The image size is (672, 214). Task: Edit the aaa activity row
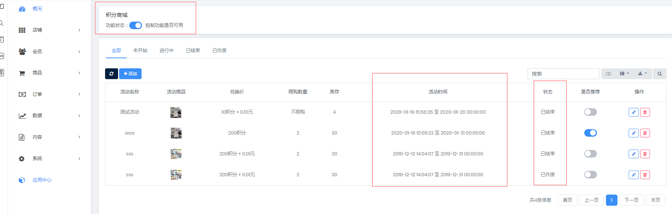pyautogui.click(x=634, y=133)
